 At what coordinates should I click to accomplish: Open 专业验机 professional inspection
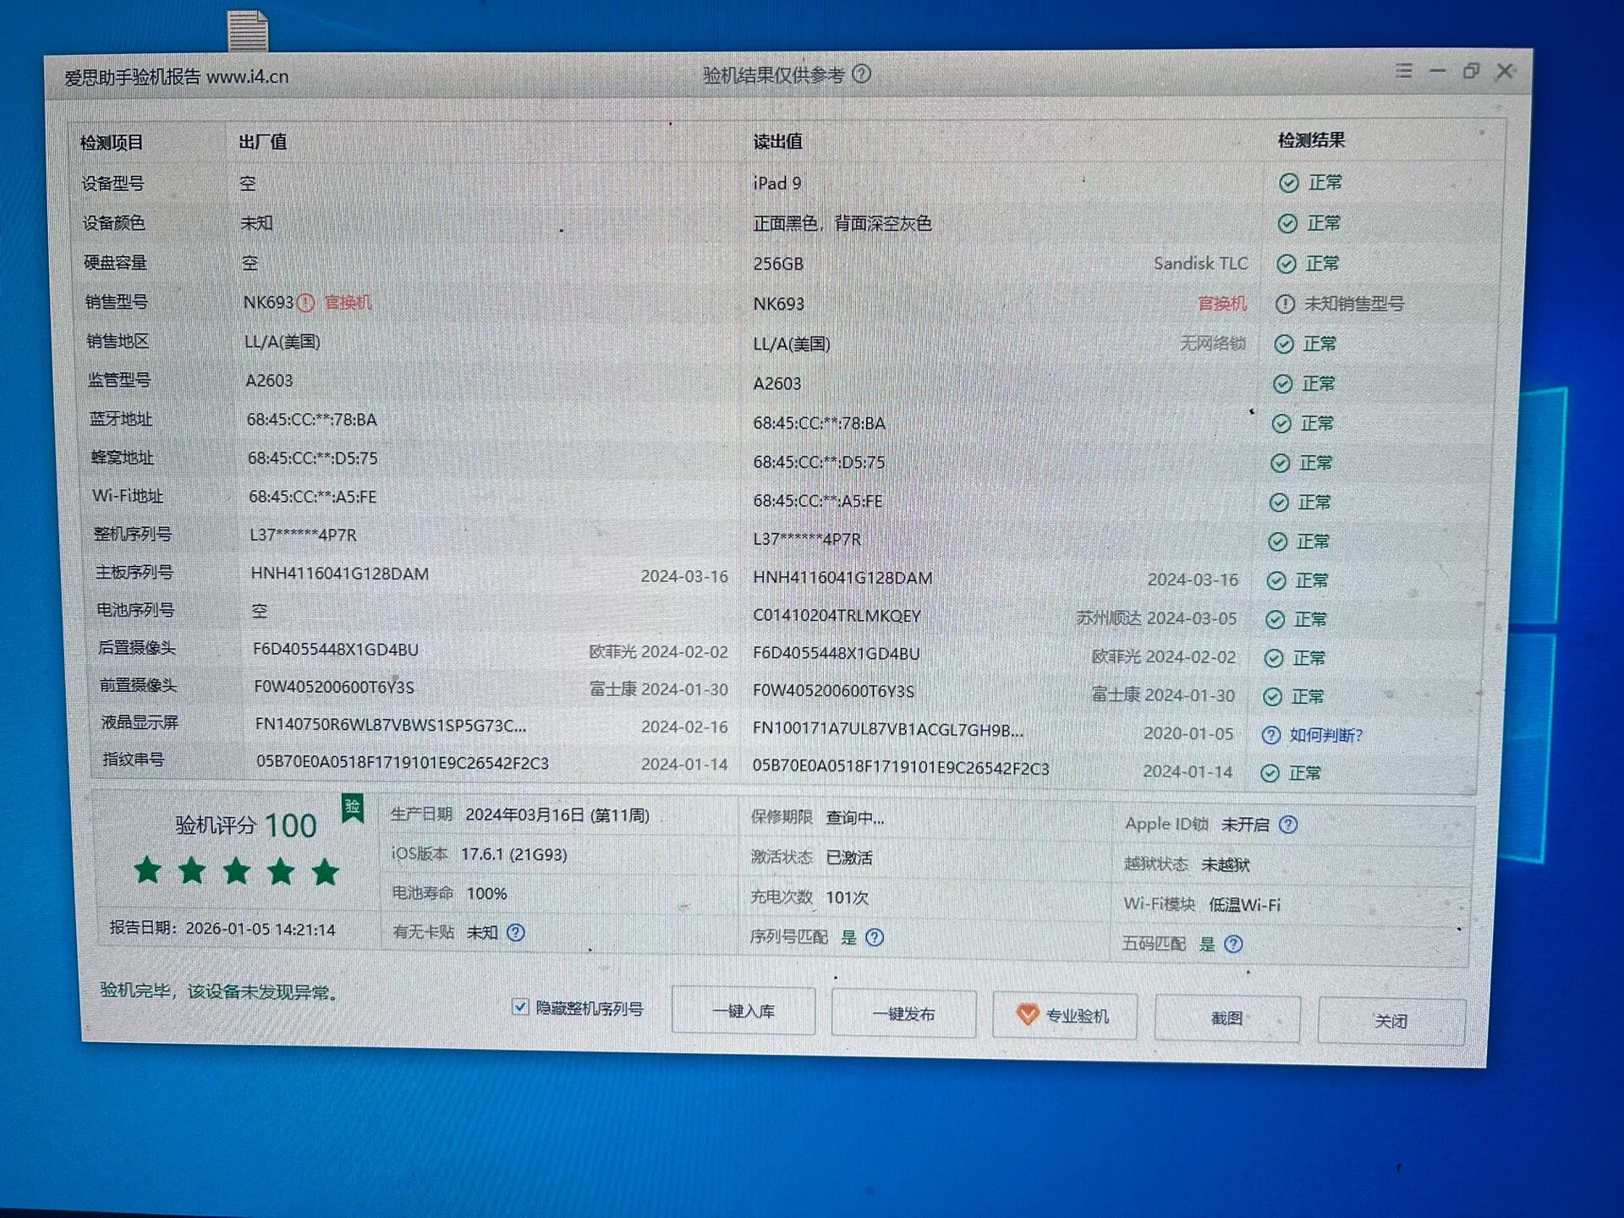(1064, 1015)
